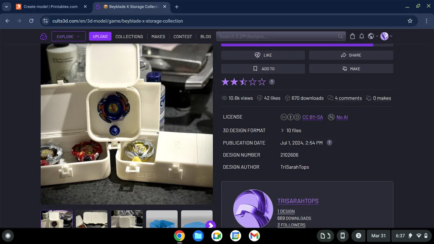The height and width of the screenshot is (244, 434).
Task: Select the first blue model gallery thumbnail
Action: pos(162,219)
